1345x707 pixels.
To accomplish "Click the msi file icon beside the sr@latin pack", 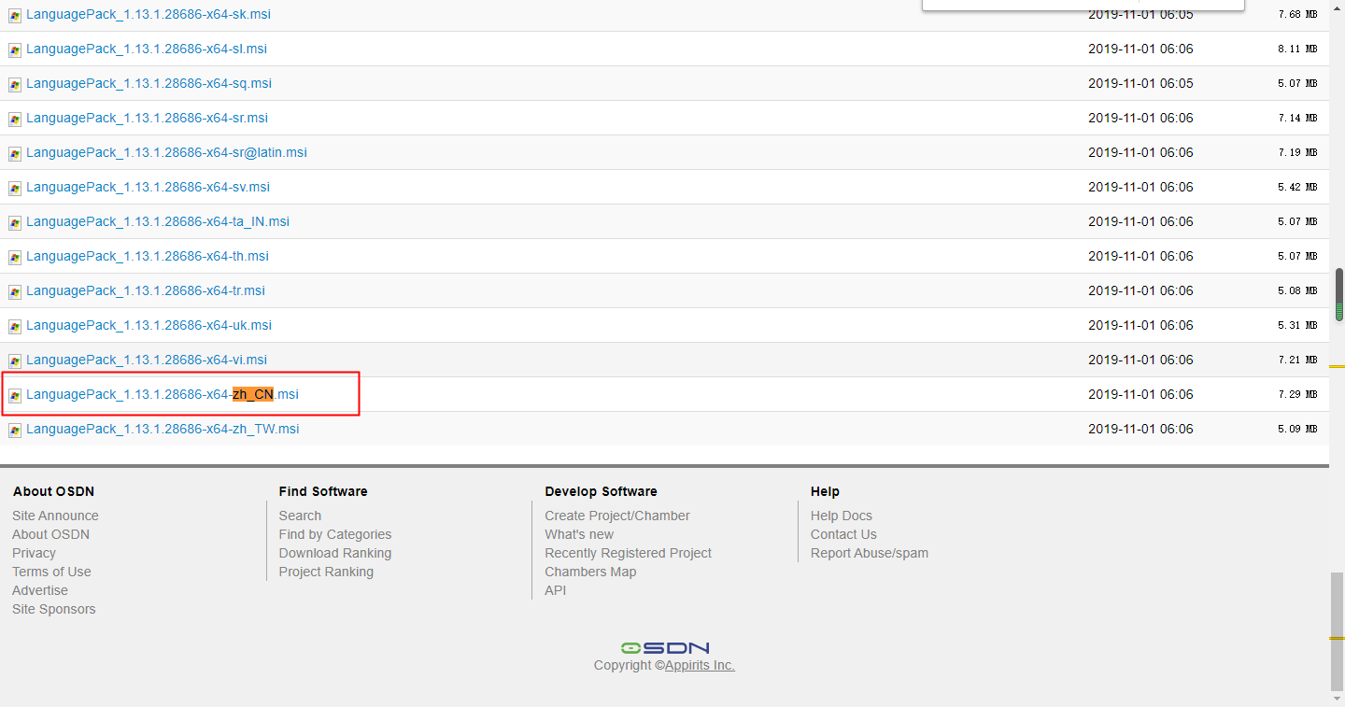I will pyautogui.click(x=15, y=154).
